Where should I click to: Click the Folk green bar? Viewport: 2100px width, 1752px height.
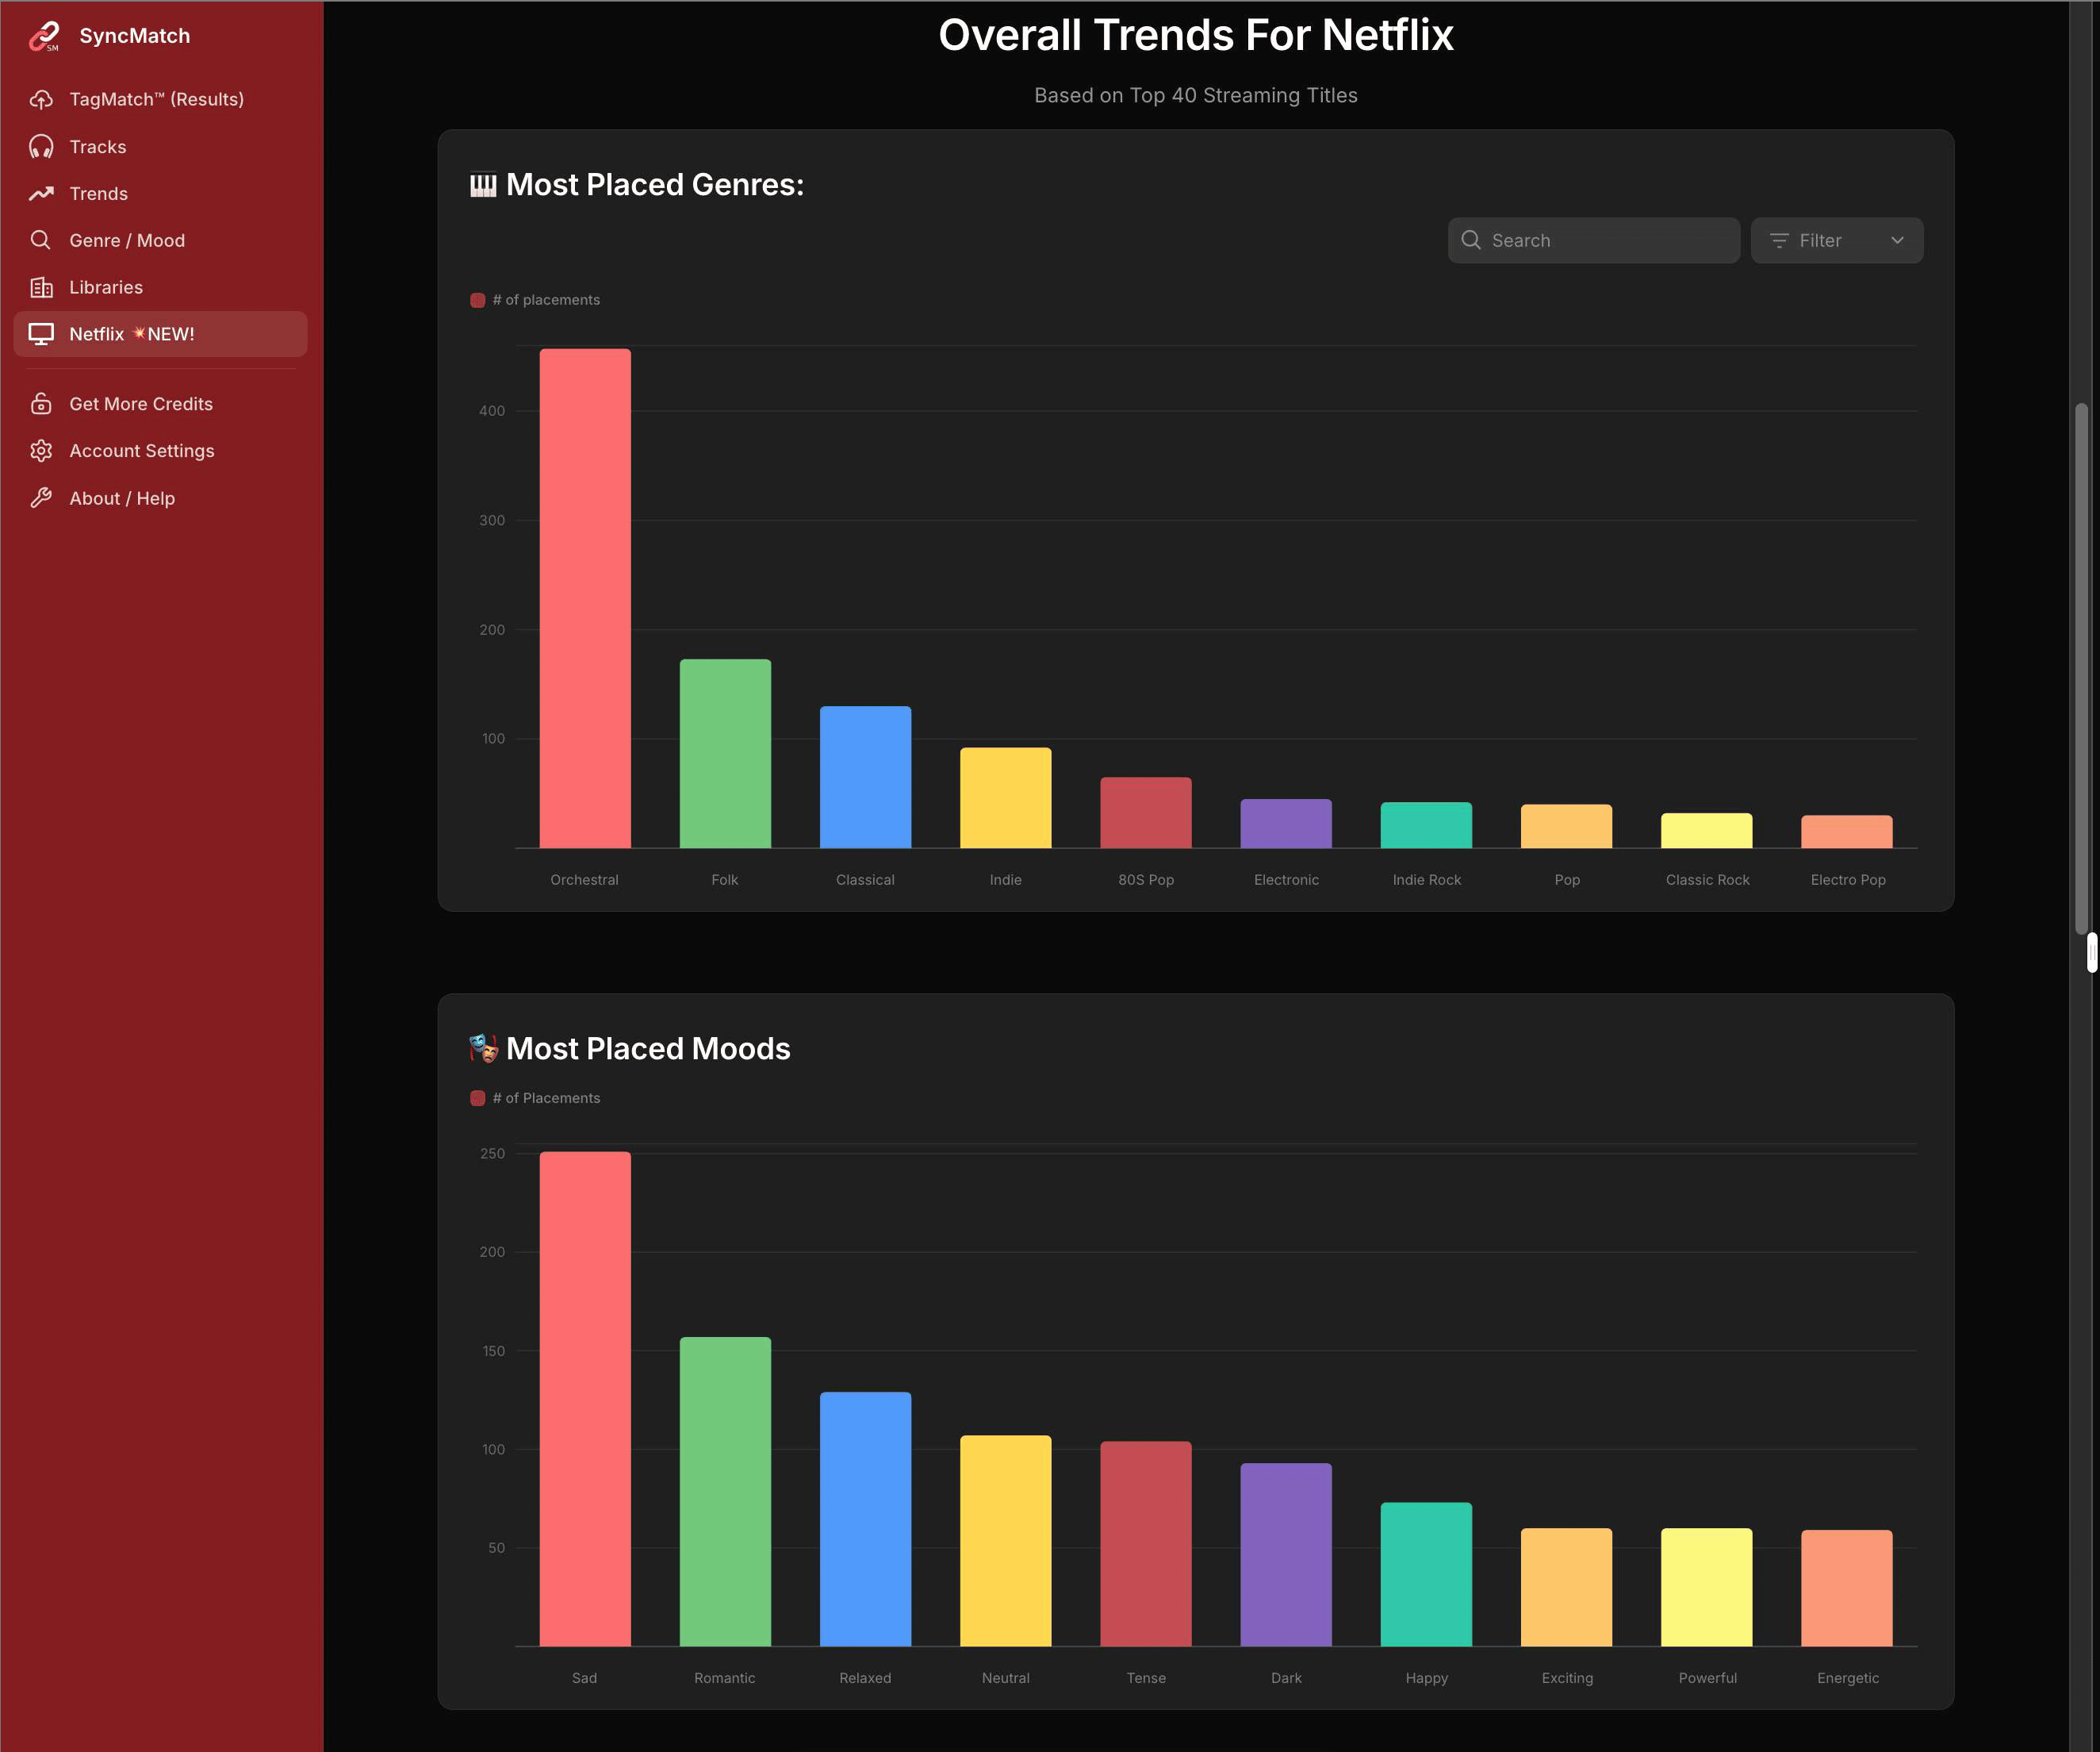pyautogui.click(x=725, y=754)
